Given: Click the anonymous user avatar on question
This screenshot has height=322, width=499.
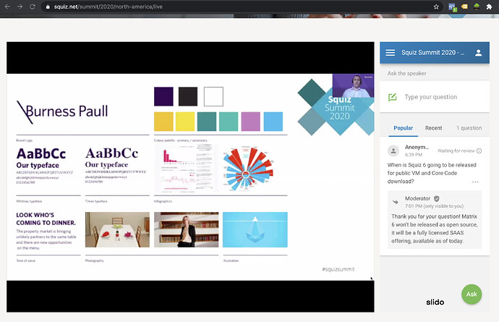Looking at the screenshot, I should click(393, 151).
